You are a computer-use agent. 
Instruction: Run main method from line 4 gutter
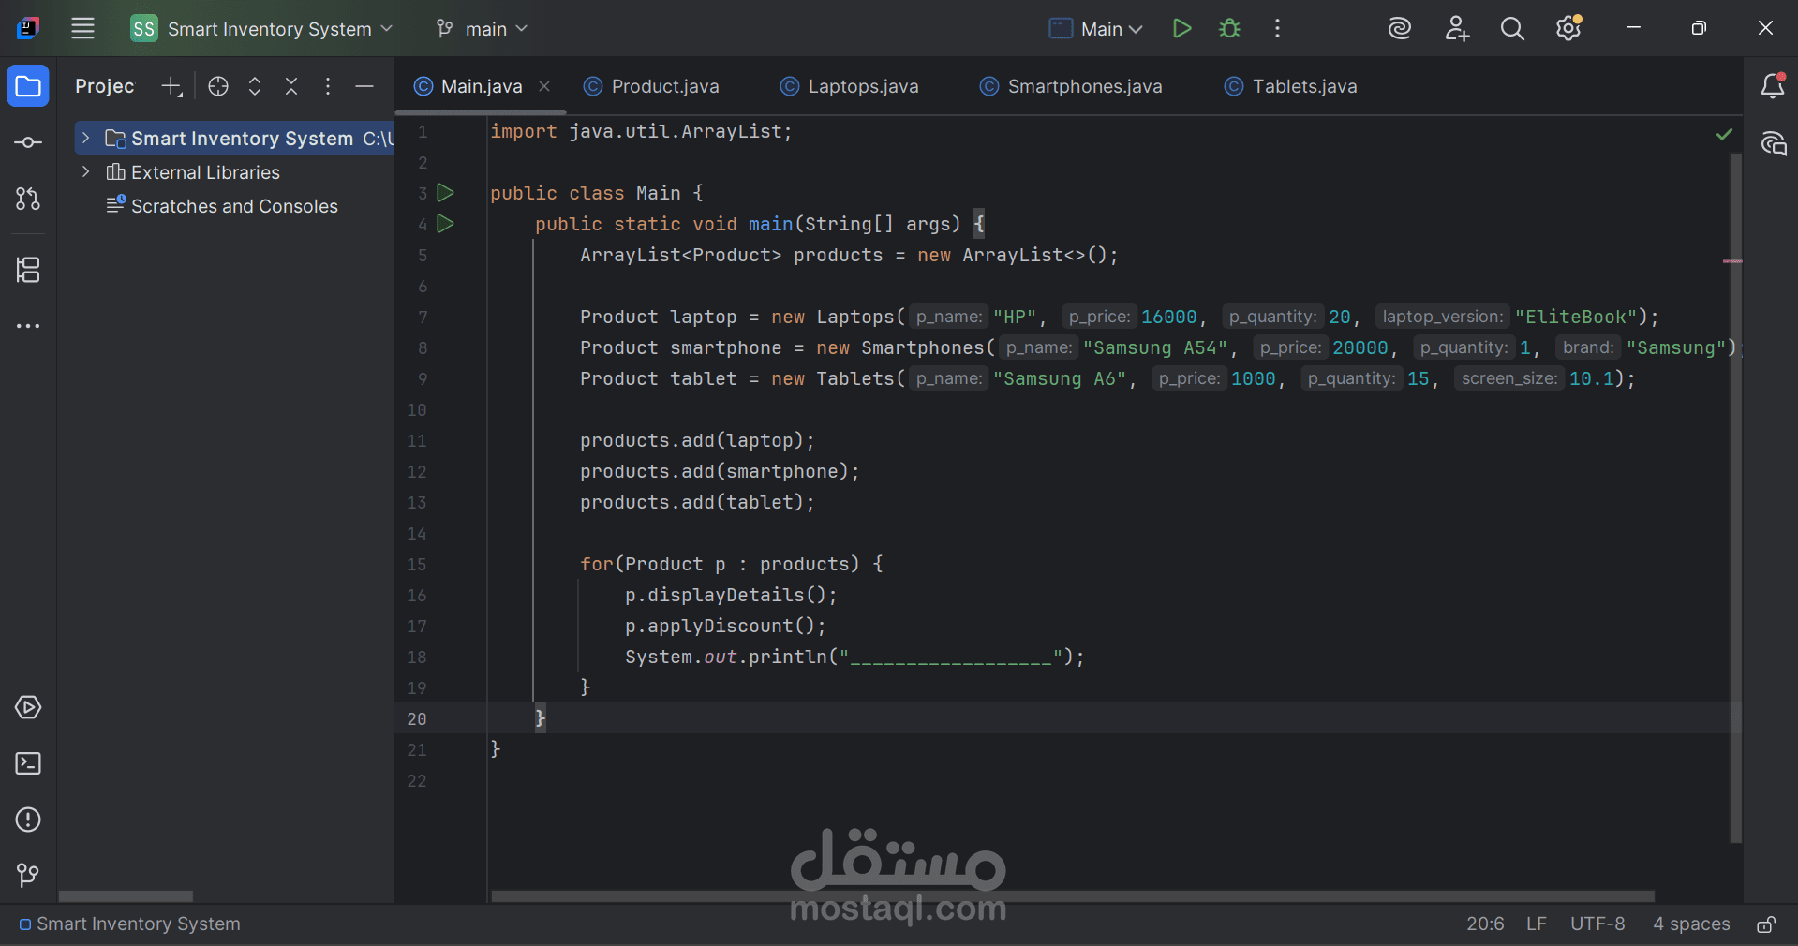point(446,224)
